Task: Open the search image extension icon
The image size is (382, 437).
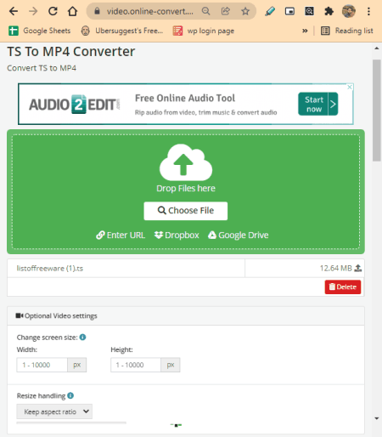Action: click(309, 11)
